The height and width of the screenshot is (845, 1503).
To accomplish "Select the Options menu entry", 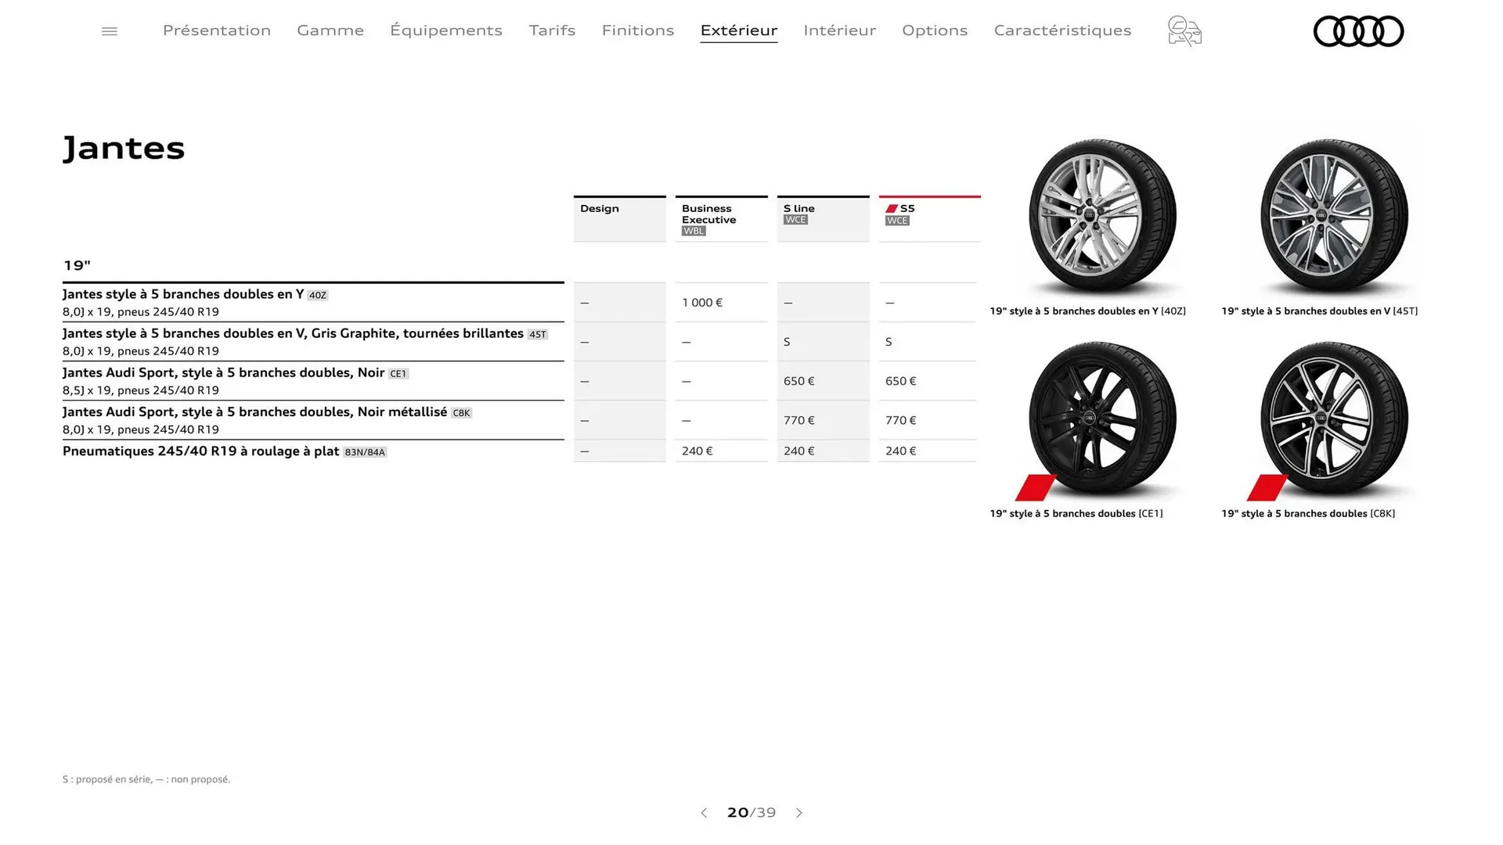I will (935, 31).
